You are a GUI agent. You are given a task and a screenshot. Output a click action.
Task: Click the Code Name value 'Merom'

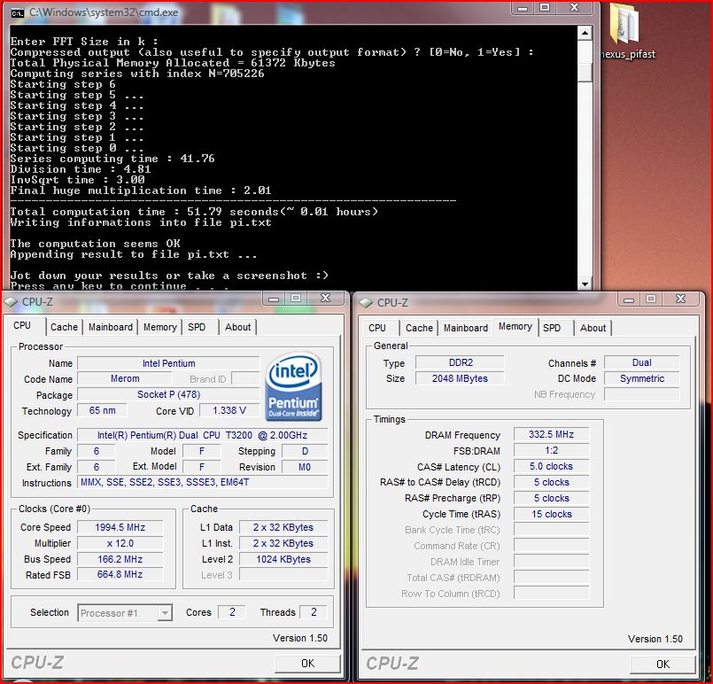[125, 379]
